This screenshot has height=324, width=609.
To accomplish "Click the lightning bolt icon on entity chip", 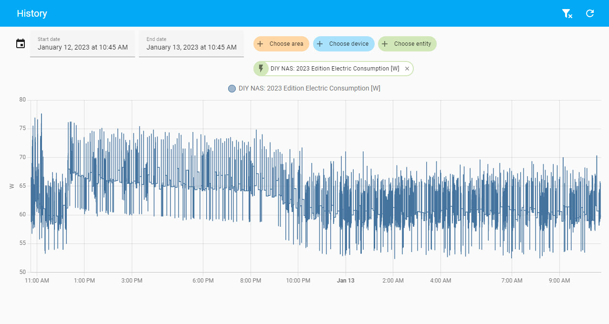I will pos(261,69).
